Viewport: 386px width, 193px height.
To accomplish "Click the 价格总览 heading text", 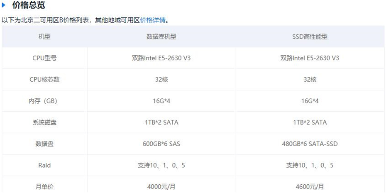I will 29,5.
